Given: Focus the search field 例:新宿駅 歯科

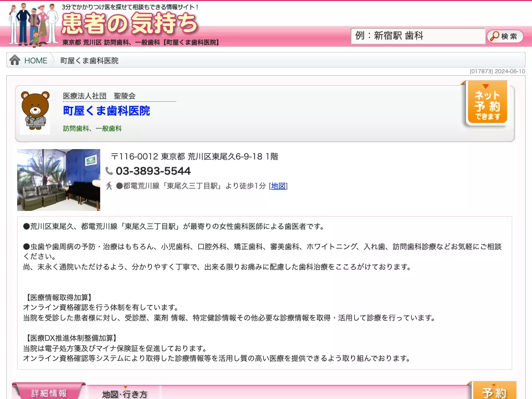Looking at the screenshot, I should [418, 36].
